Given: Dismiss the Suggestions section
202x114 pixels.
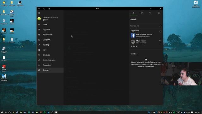Looking at the screenshot, I should pyautogui.click(x=160, y=31).
